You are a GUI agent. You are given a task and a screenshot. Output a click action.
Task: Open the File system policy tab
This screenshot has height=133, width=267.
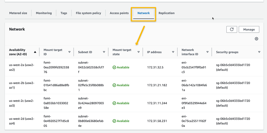click(x=88, y=13)
